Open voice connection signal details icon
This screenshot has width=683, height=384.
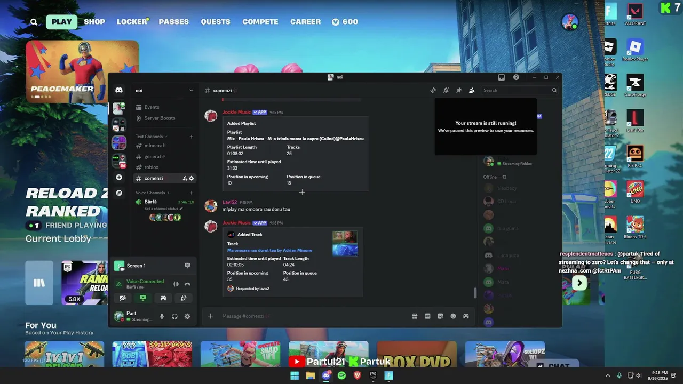click(x=119, y=284)
